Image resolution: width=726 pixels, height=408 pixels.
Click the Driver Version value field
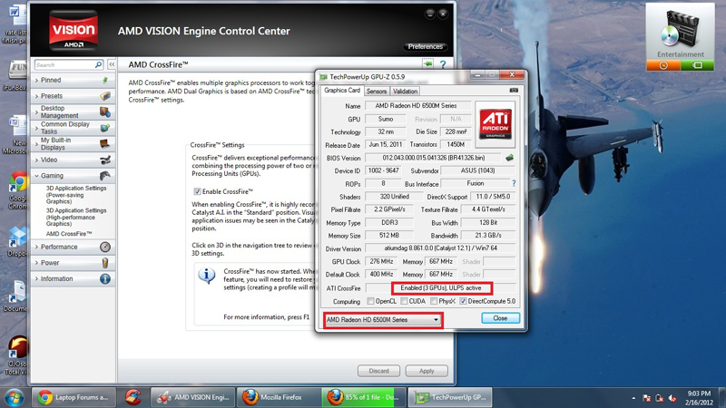coord(440,248)
